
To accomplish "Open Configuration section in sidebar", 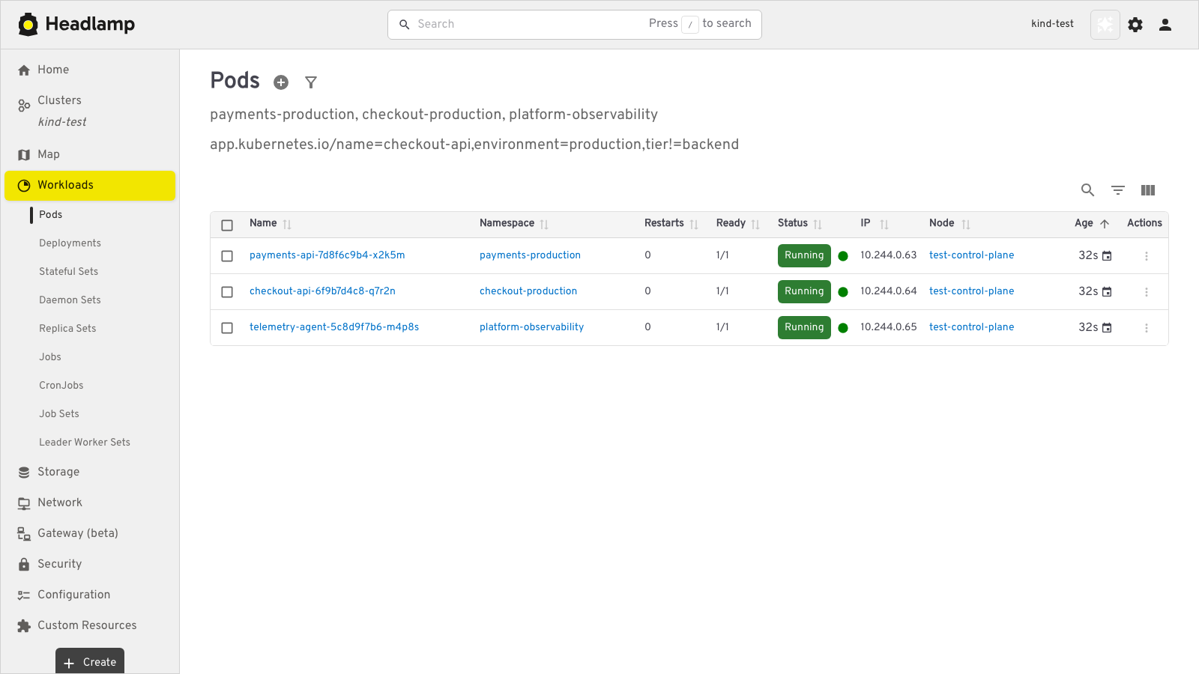I will [x=90, y=595].
